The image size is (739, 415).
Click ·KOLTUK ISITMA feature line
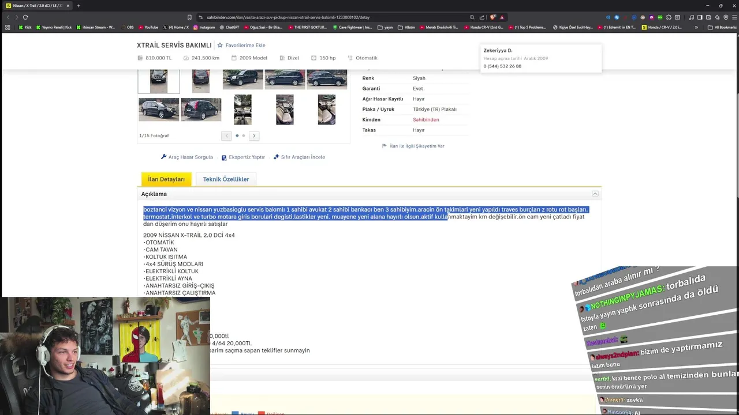165,257
